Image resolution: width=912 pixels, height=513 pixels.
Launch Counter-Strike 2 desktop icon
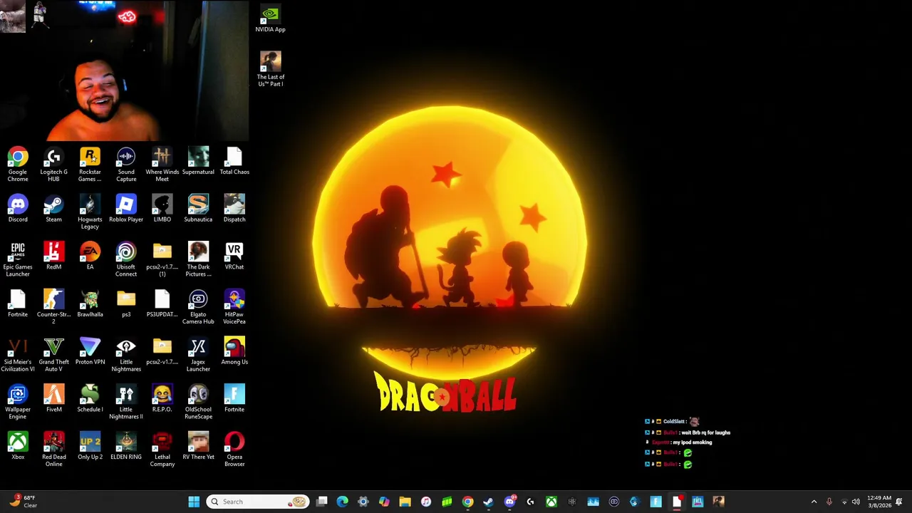pos(53,307)
